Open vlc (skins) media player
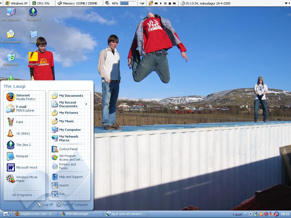291x218 pixels. (x=22, y=133)
